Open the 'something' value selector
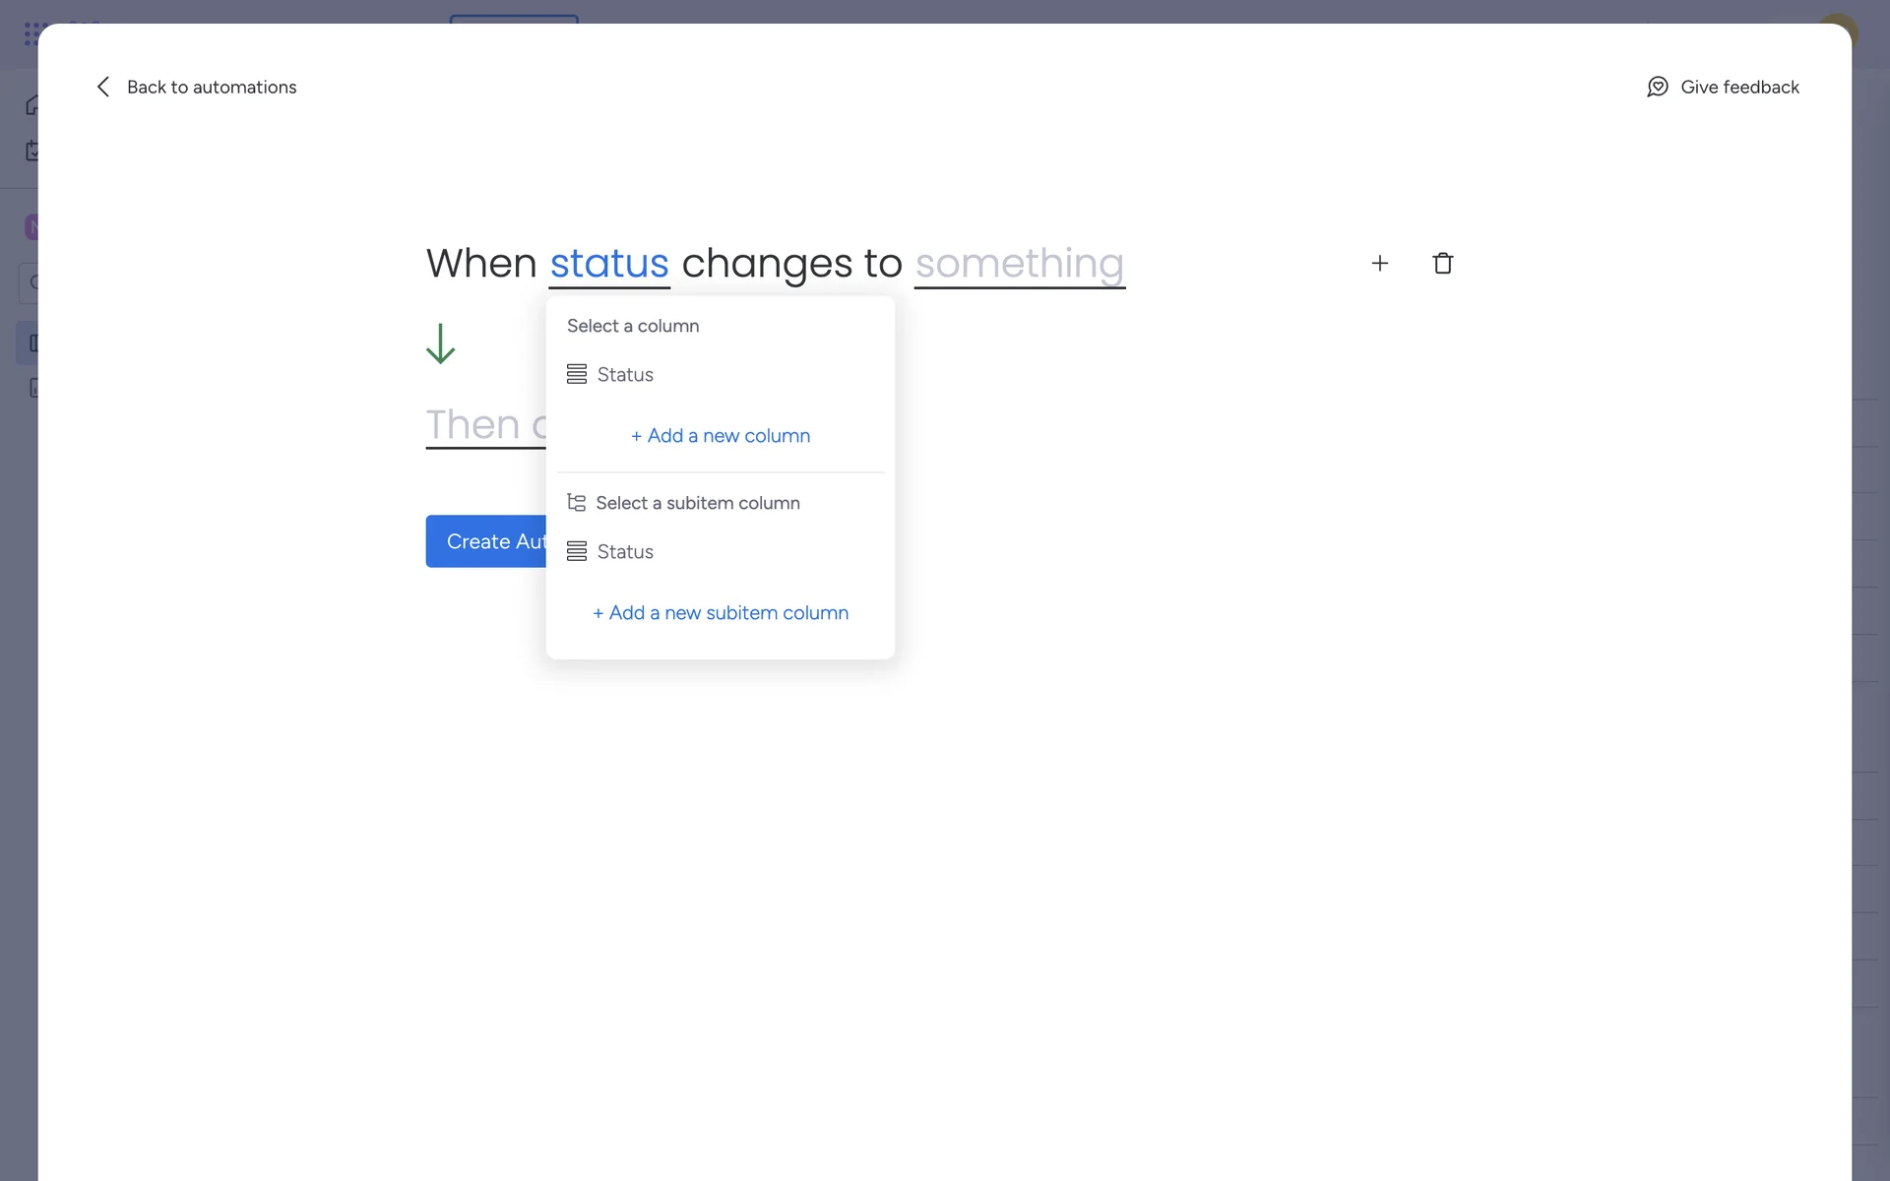Viewport: 1890px width, 1181px height. click(1019, 264)
